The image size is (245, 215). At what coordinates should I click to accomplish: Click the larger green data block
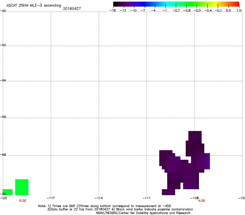tap(22, 187)
